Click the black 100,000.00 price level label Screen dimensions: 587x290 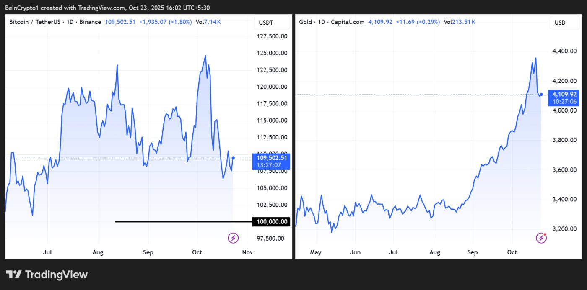(x=271, y=222)
